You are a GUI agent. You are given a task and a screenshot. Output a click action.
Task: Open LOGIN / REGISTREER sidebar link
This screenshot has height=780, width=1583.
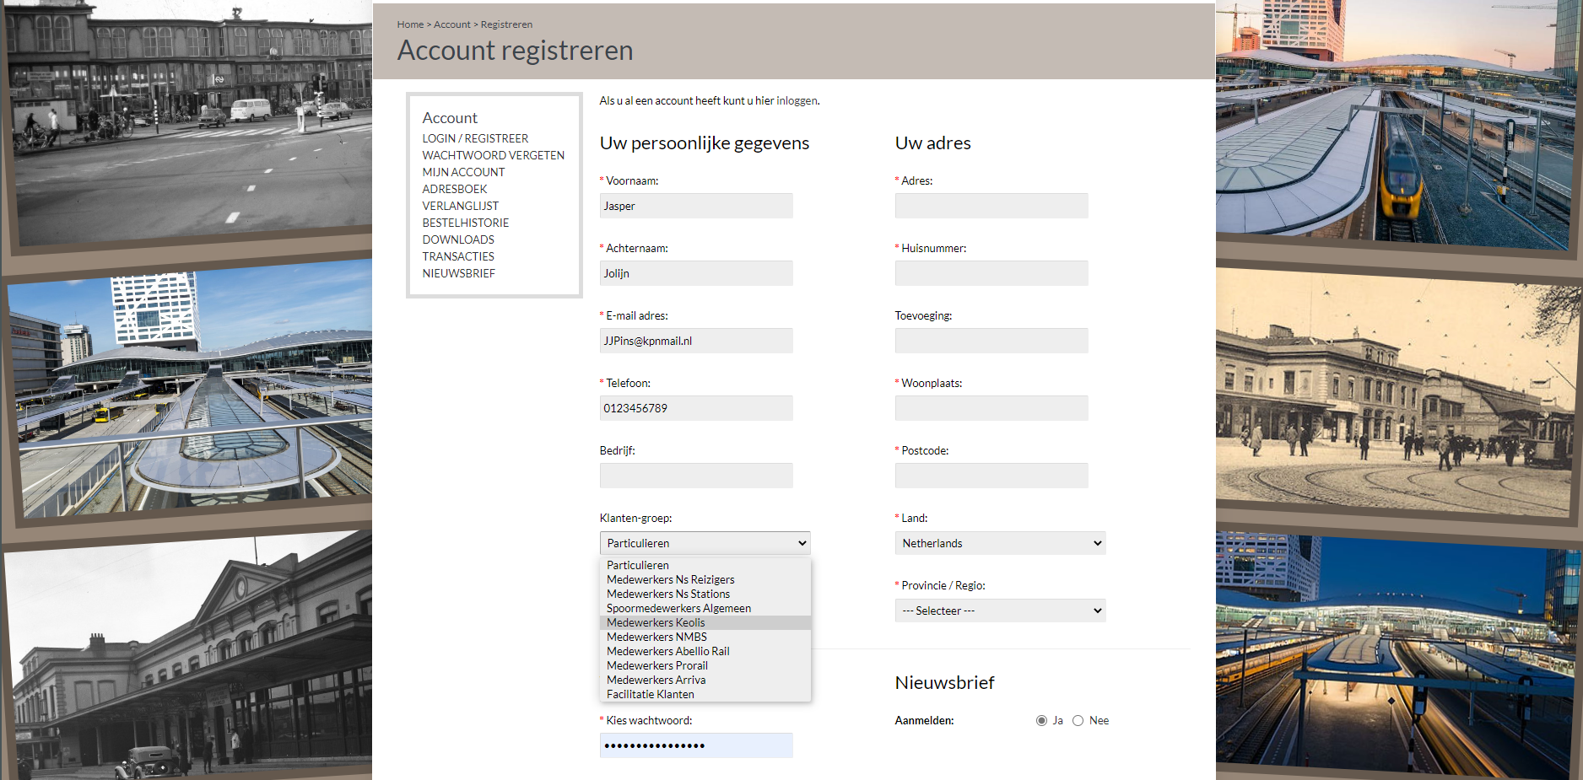475,138
